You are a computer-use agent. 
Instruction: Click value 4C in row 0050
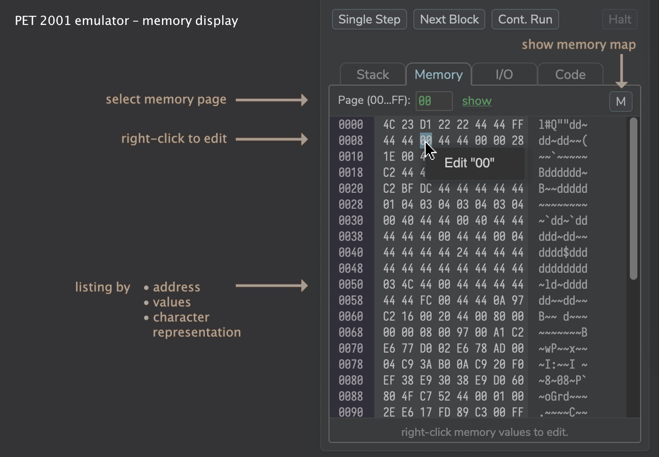pos(408,284)
